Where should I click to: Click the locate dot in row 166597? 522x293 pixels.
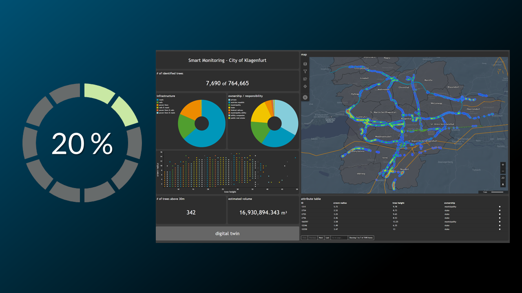[x=500, y=222]
